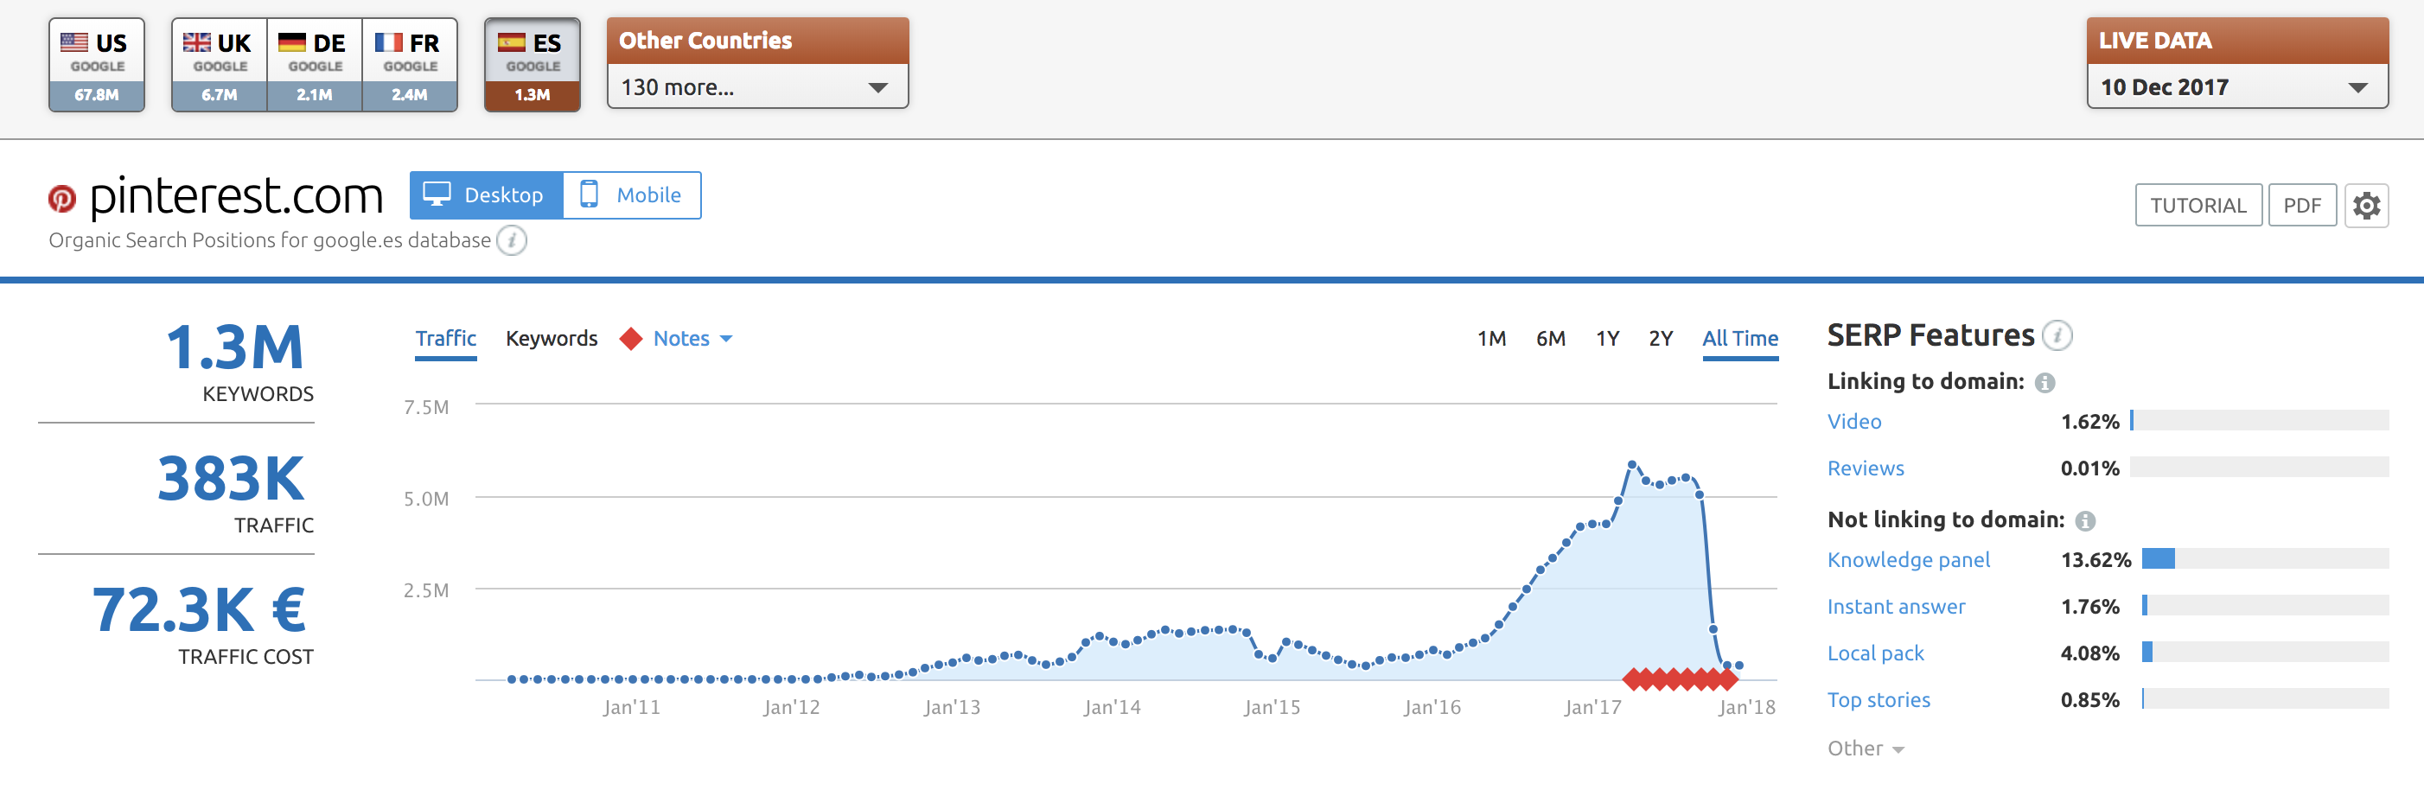Open the Top stories link

click(1879, 700)
